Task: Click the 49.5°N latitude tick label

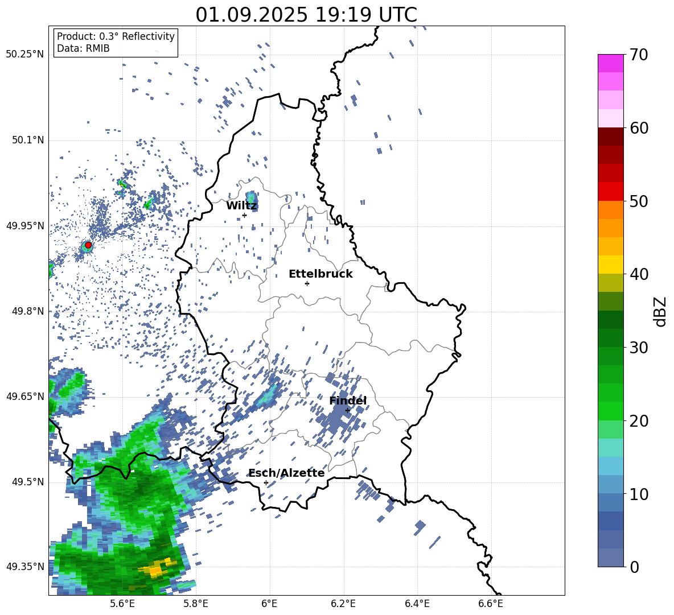Action: [x=27, y=481]
